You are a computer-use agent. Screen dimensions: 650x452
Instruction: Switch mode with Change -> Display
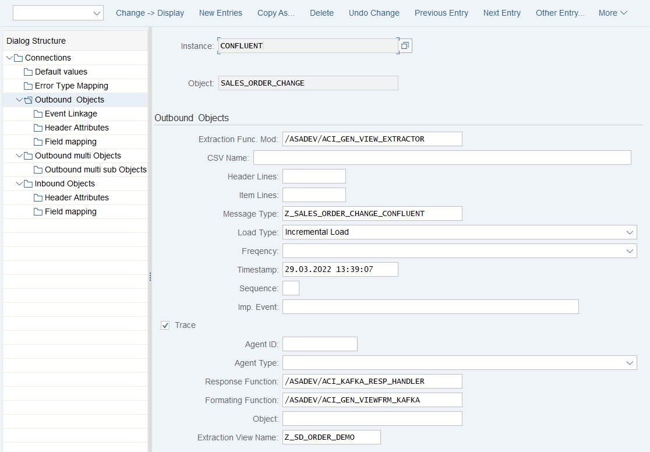tap(150, 13)
